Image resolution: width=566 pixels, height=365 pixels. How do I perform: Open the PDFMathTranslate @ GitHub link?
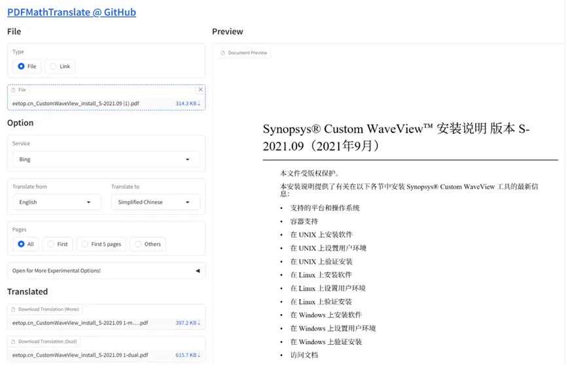point(71,12)
